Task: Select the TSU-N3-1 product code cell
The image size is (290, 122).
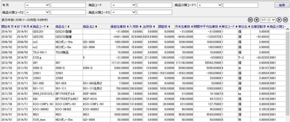Action: tap(43, 52)
